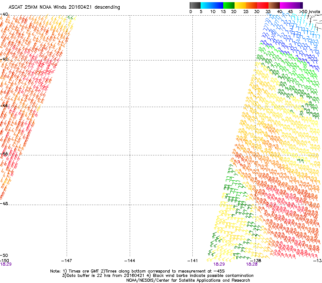The height and width of the screenshot is (283, 322).
Task: Click the '-147' longitude axis label
Action: tap(67, 261)
